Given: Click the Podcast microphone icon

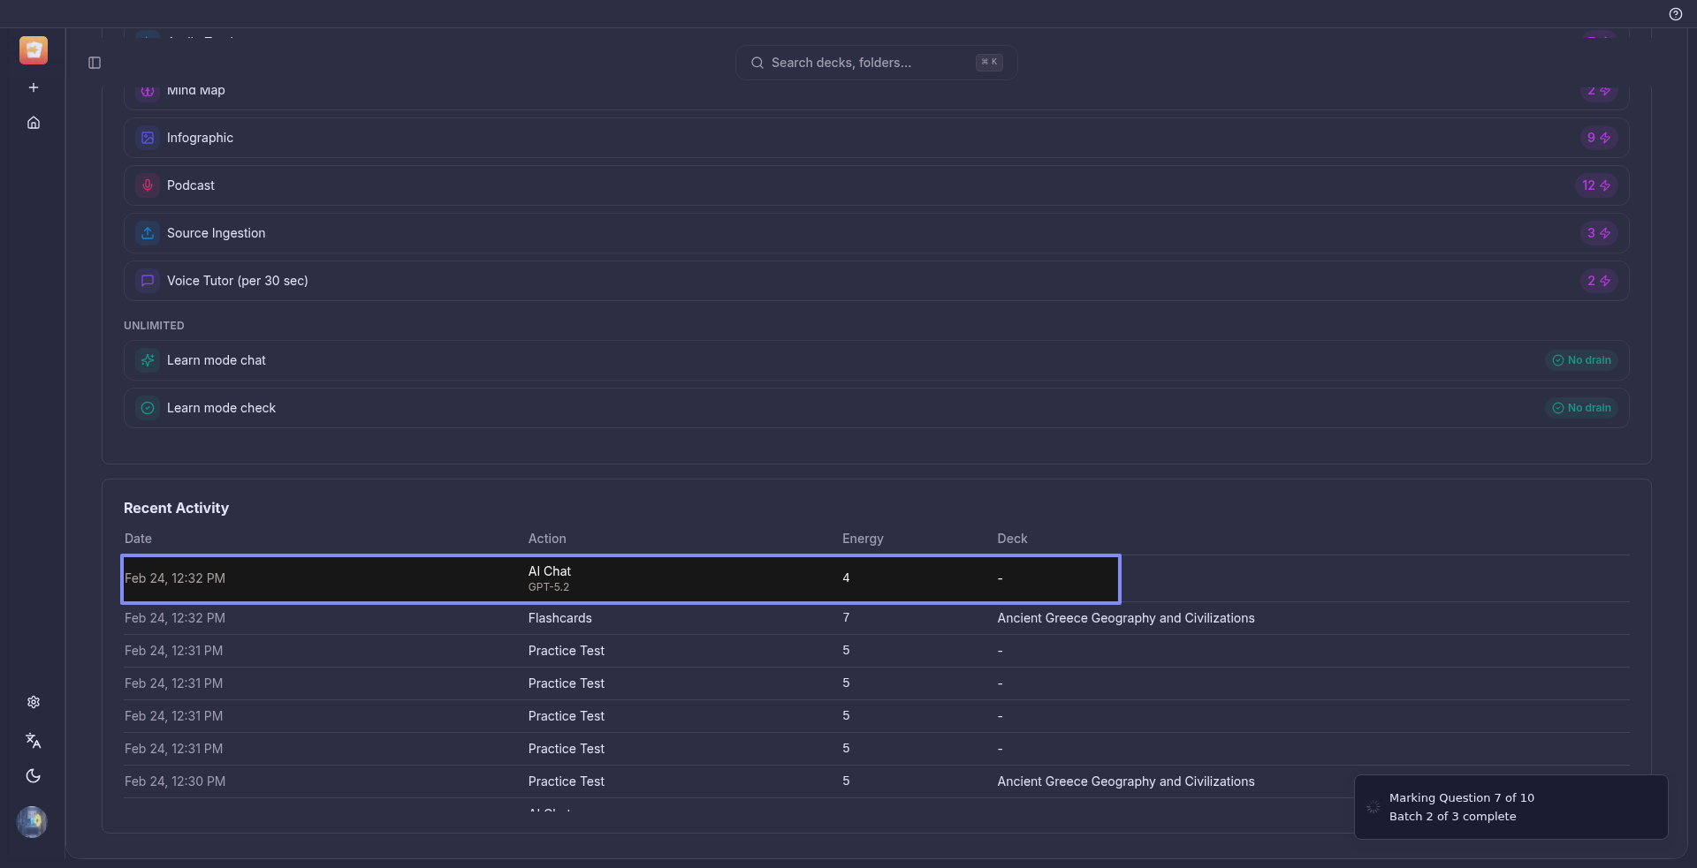Looking at the screenshot, I should click(148, 185).
